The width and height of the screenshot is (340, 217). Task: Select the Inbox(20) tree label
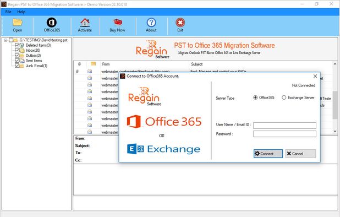coord(33,50)
